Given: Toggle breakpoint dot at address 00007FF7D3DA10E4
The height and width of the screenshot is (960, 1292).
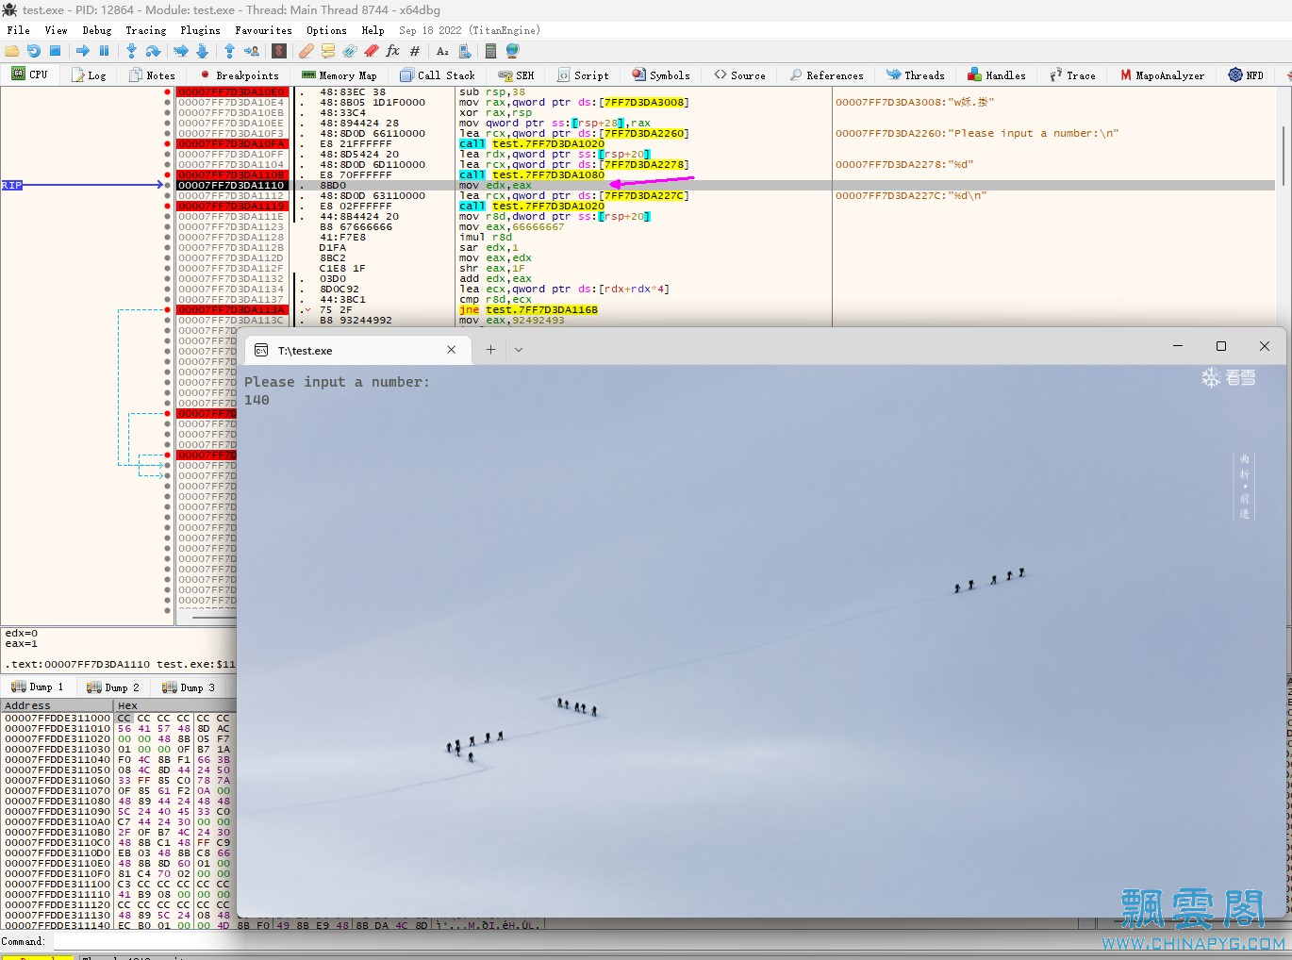Looking at the screenshot, I should click(x=168, y=103).
